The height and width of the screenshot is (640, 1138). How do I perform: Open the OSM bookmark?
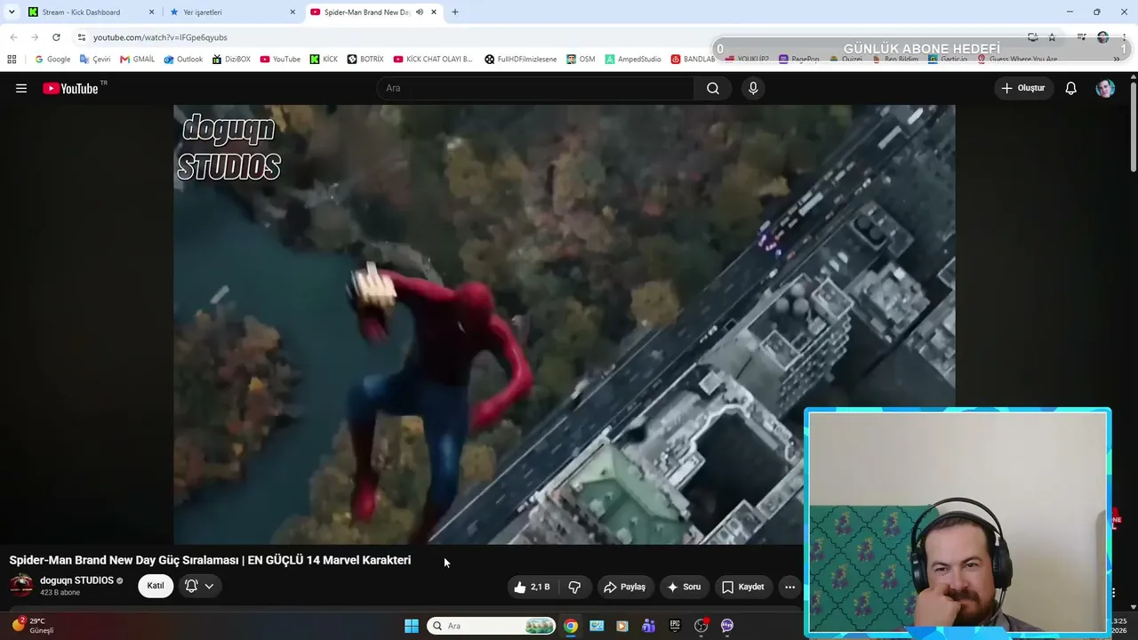[x=581, y=60]
